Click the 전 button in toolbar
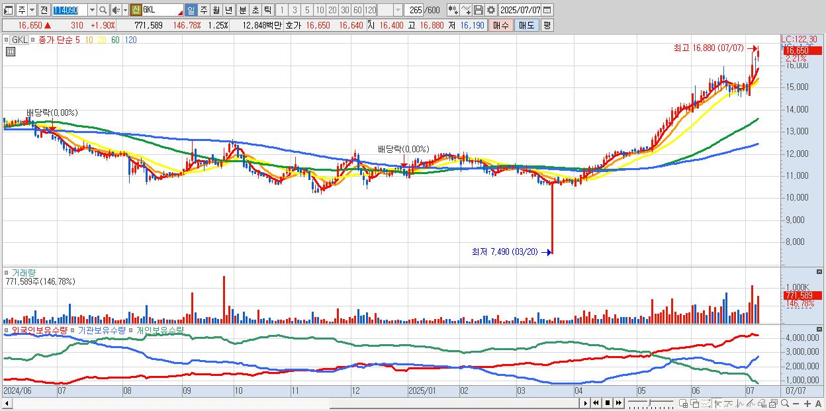The width and height of the screenshot is (826, 411). (x=44, y=10)
